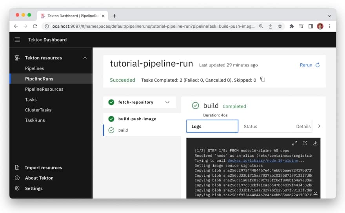This screenshot has width=345, height=213.
Task: Open the Import resources page
Action: coord(44,168)
